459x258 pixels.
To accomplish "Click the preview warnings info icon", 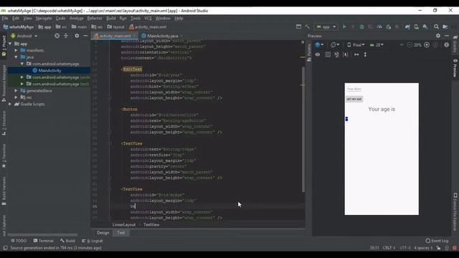I will [446, 44].
